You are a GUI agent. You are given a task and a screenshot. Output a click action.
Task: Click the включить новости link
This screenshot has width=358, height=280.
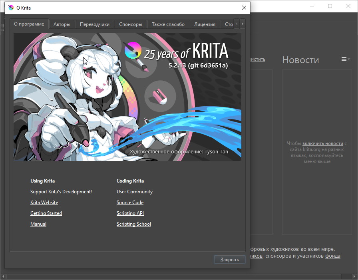point(323,143)
